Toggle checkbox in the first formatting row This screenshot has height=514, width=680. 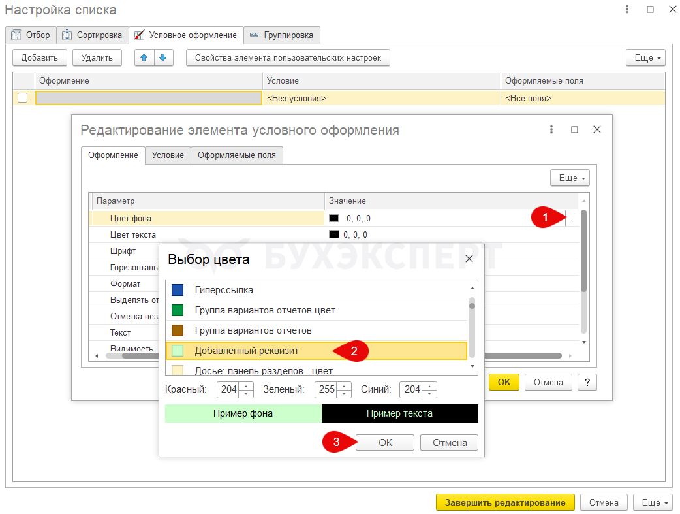coord(23,98)
